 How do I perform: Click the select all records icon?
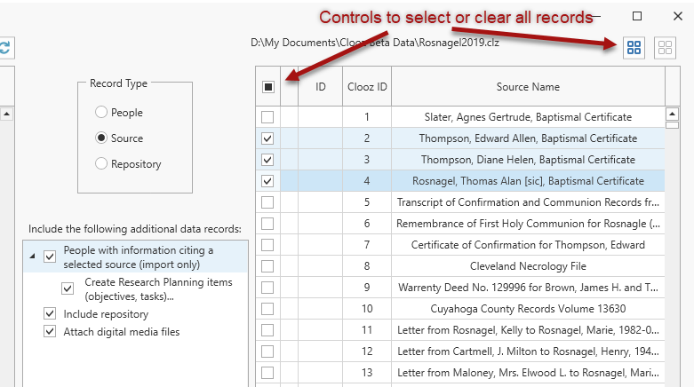pyautogui.click(x=634, y=48)
